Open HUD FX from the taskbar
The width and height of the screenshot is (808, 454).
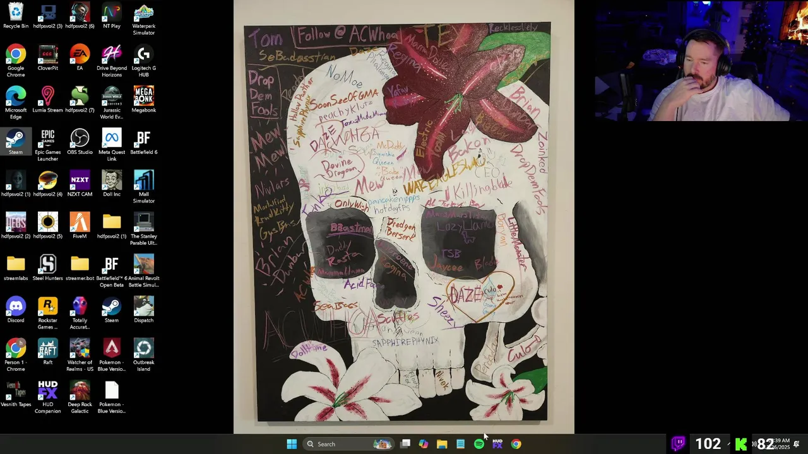pos(497,444)
